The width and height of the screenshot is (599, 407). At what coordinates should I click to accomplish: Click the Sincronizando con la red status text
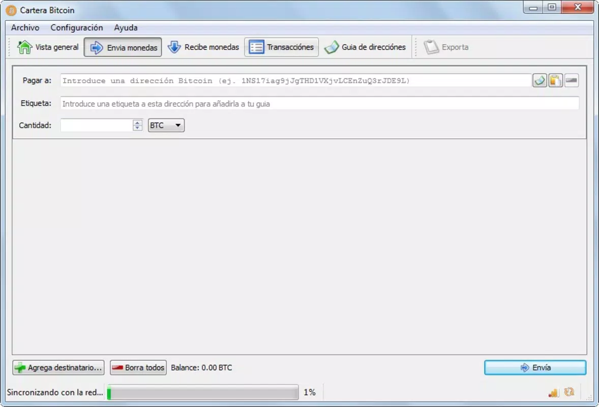[55, 392]
